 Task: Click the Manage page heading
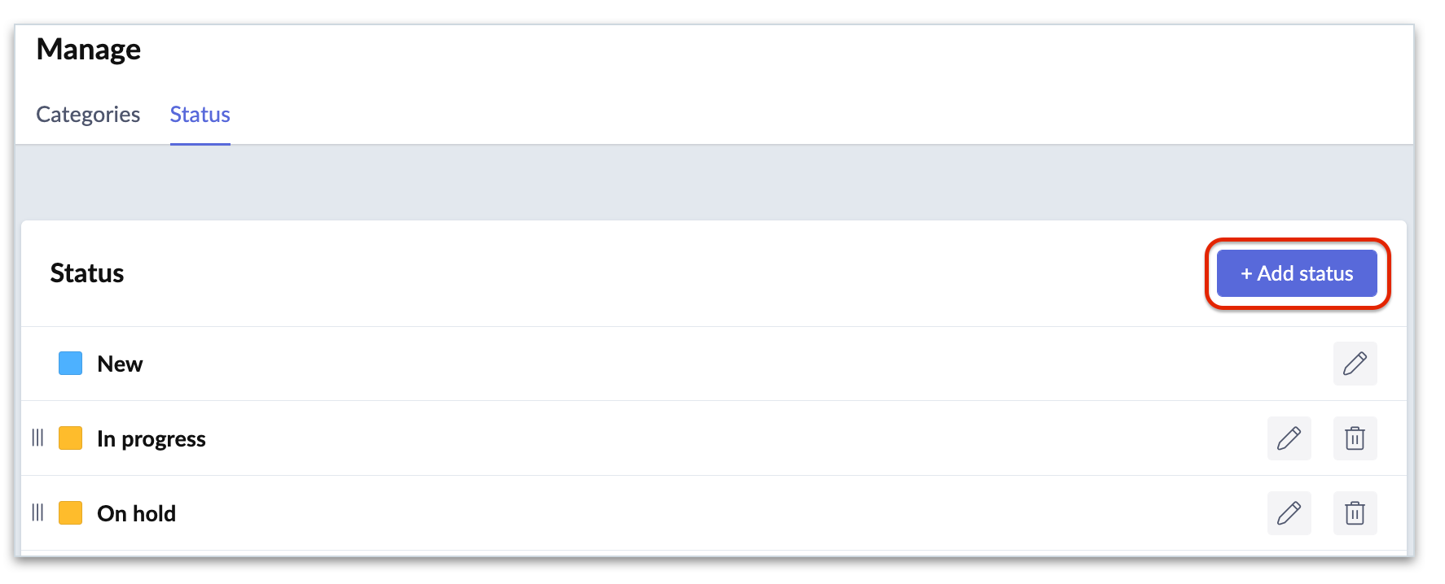(x=89, y=50)
